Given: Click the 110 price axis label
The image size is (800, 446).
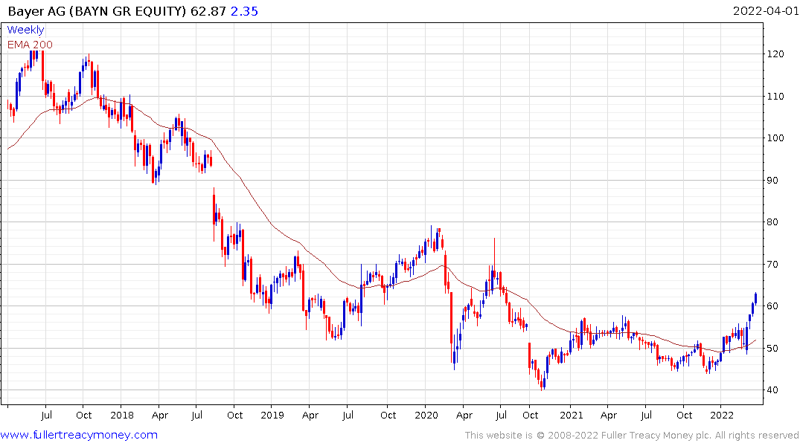Looking at the screenshot, I should coord(775,97).
